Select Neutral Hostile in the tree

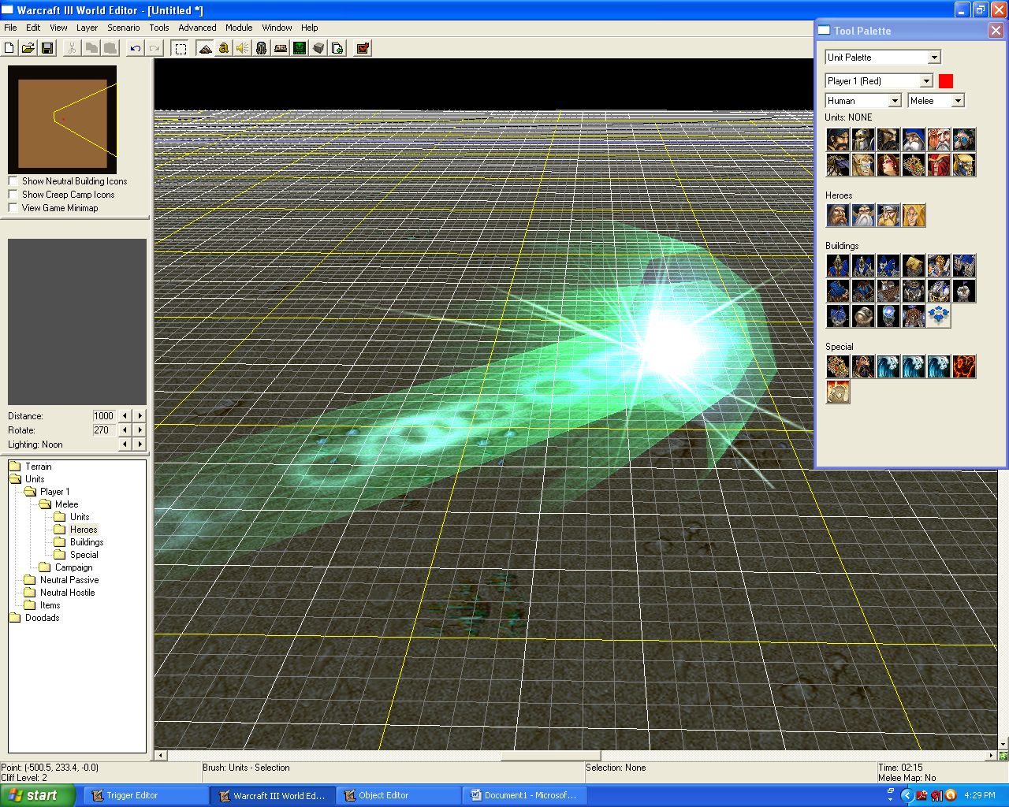coord(67,593)
